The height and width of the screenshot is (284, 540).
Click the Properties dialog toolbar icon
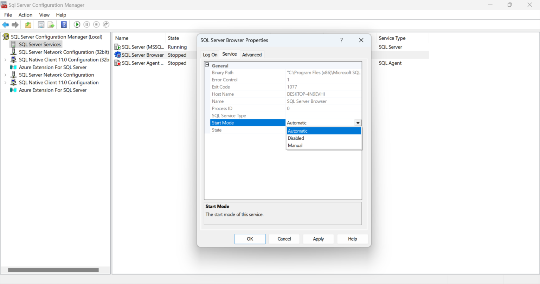[x=41, y=24]
